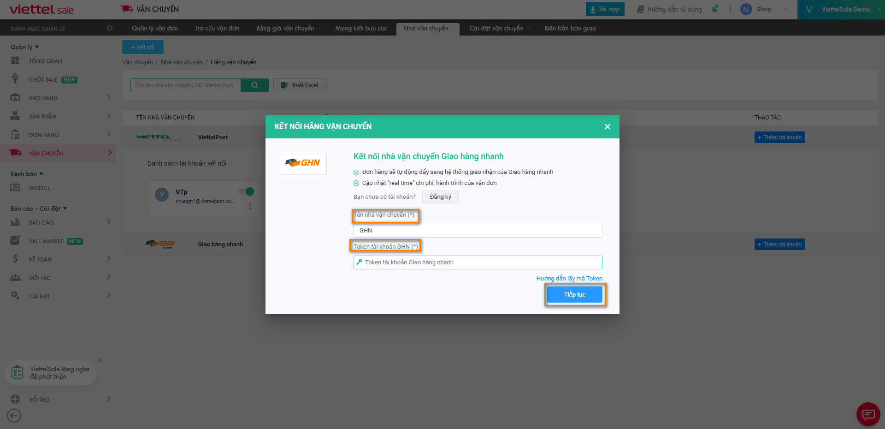Expand the Đối tác submenu arrow
This screenshot has width=885, height=429.
point(109,277)
